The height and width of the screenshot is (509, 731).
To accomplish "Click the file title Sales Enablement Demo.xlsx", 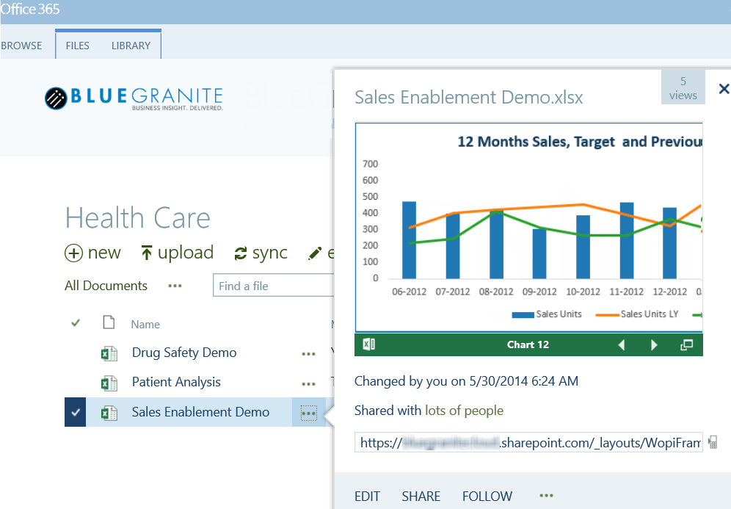I will pyautogui.click(x=468, y=98).
